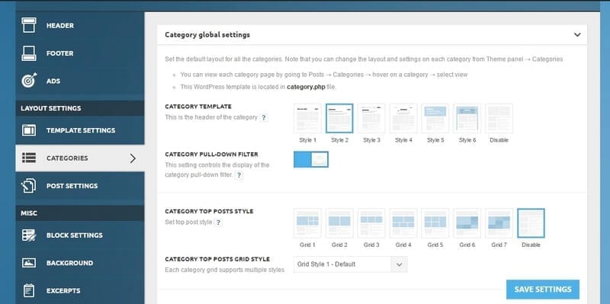Choose Grid 6 top posts style
The image size is (610, 304).
click(467, 223)
